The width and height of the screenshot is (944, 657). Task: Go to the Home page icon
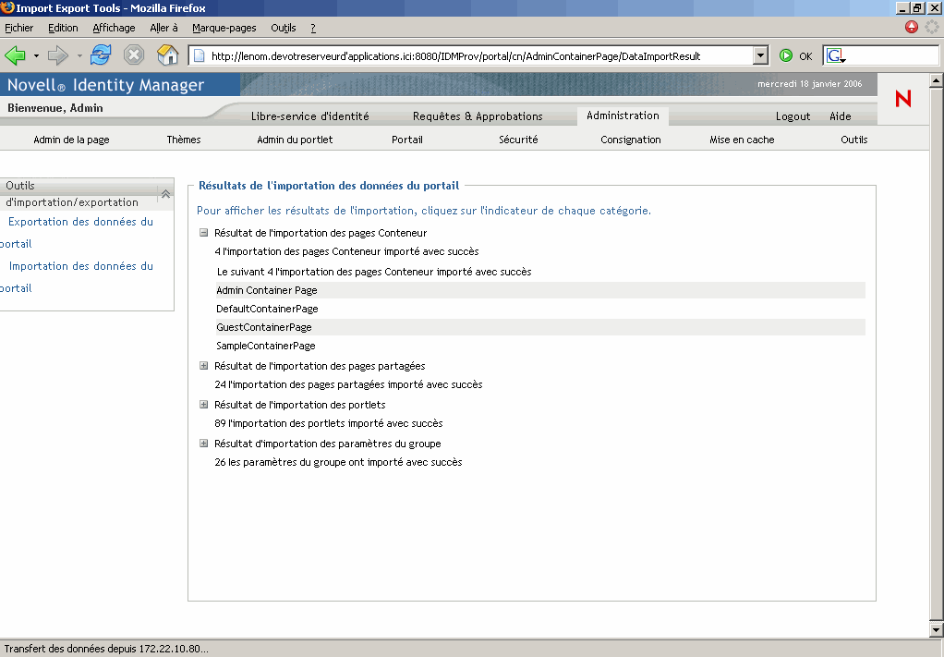coord(168,55)
